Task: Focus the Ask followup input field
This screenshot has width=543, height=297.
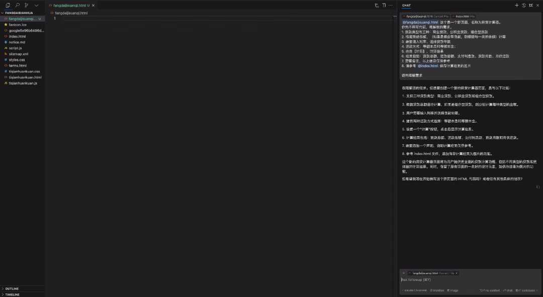Action: 470,280
